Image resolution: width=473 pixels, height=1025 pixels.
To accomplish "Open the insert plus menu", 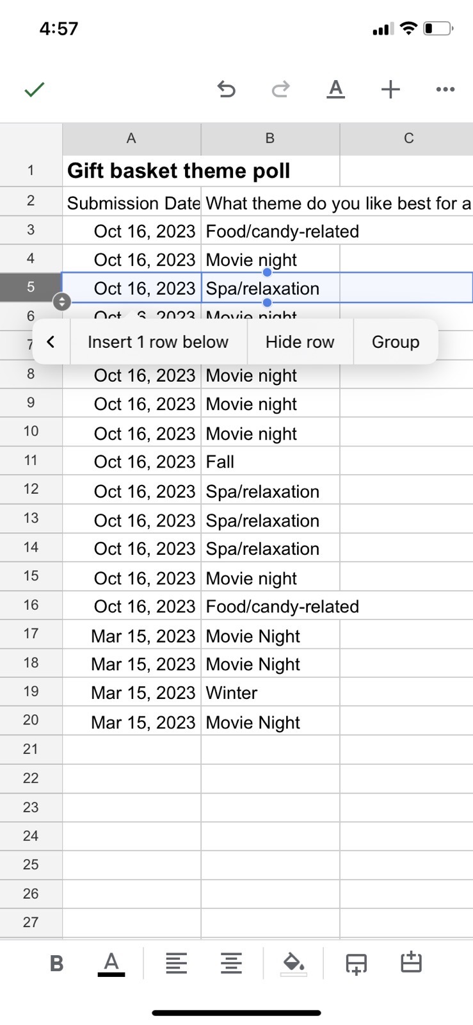I will pos(390,90).
